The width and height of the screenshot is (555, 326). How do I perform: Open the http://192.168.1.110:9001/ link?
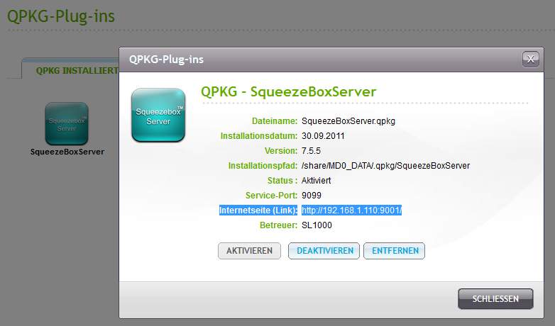[x=351, y=210]
